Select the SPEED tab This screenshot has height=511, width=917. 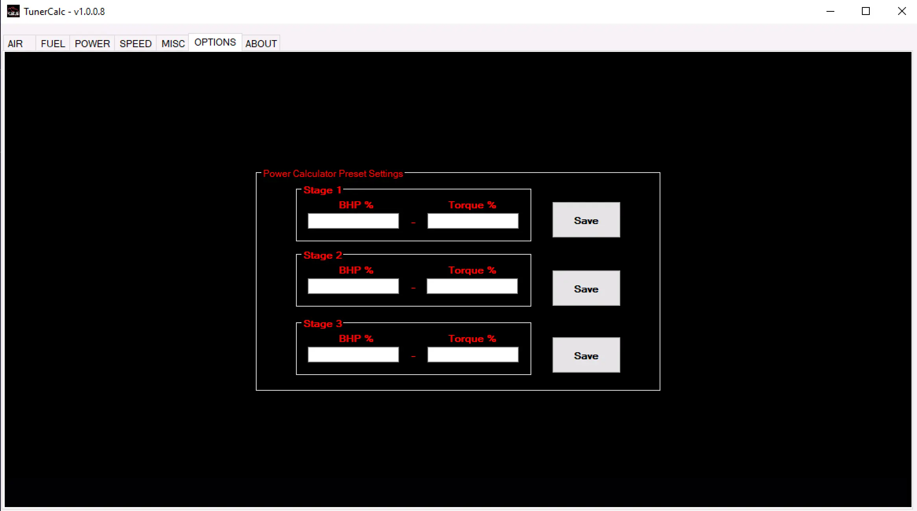135,44
